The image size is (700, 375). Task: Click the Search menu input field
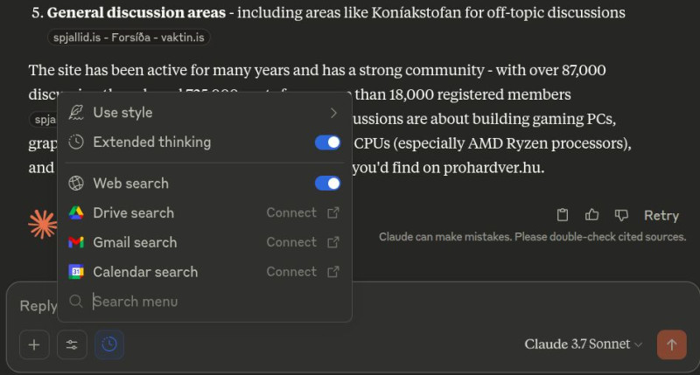(x=210, y=302)
